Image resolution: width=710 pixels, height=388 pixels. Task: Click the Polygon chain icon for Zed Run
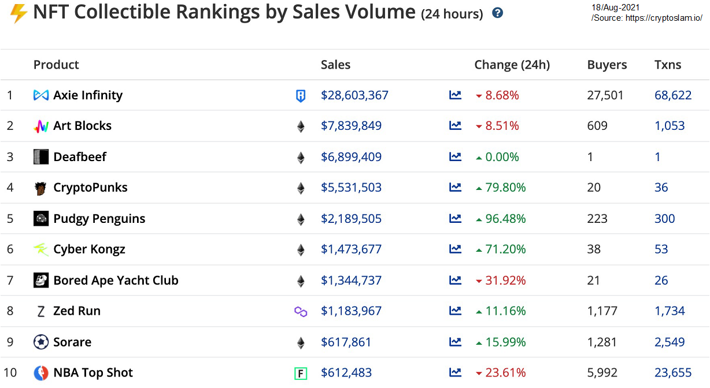click(300, 312)
